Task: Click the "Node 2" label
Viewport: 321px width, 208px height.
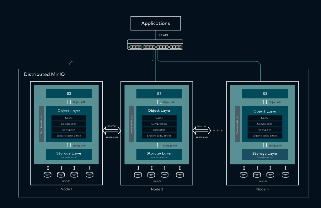Action: pos(157,189)
